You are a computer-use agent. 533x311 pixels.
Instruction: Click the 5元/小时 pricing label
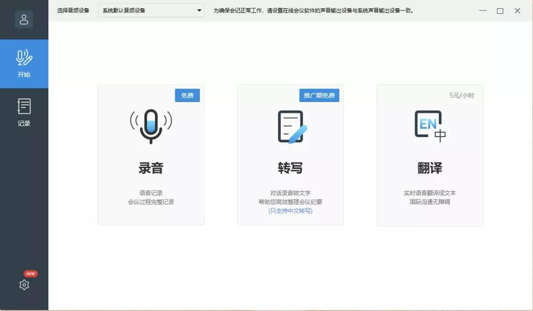point(461,96)
